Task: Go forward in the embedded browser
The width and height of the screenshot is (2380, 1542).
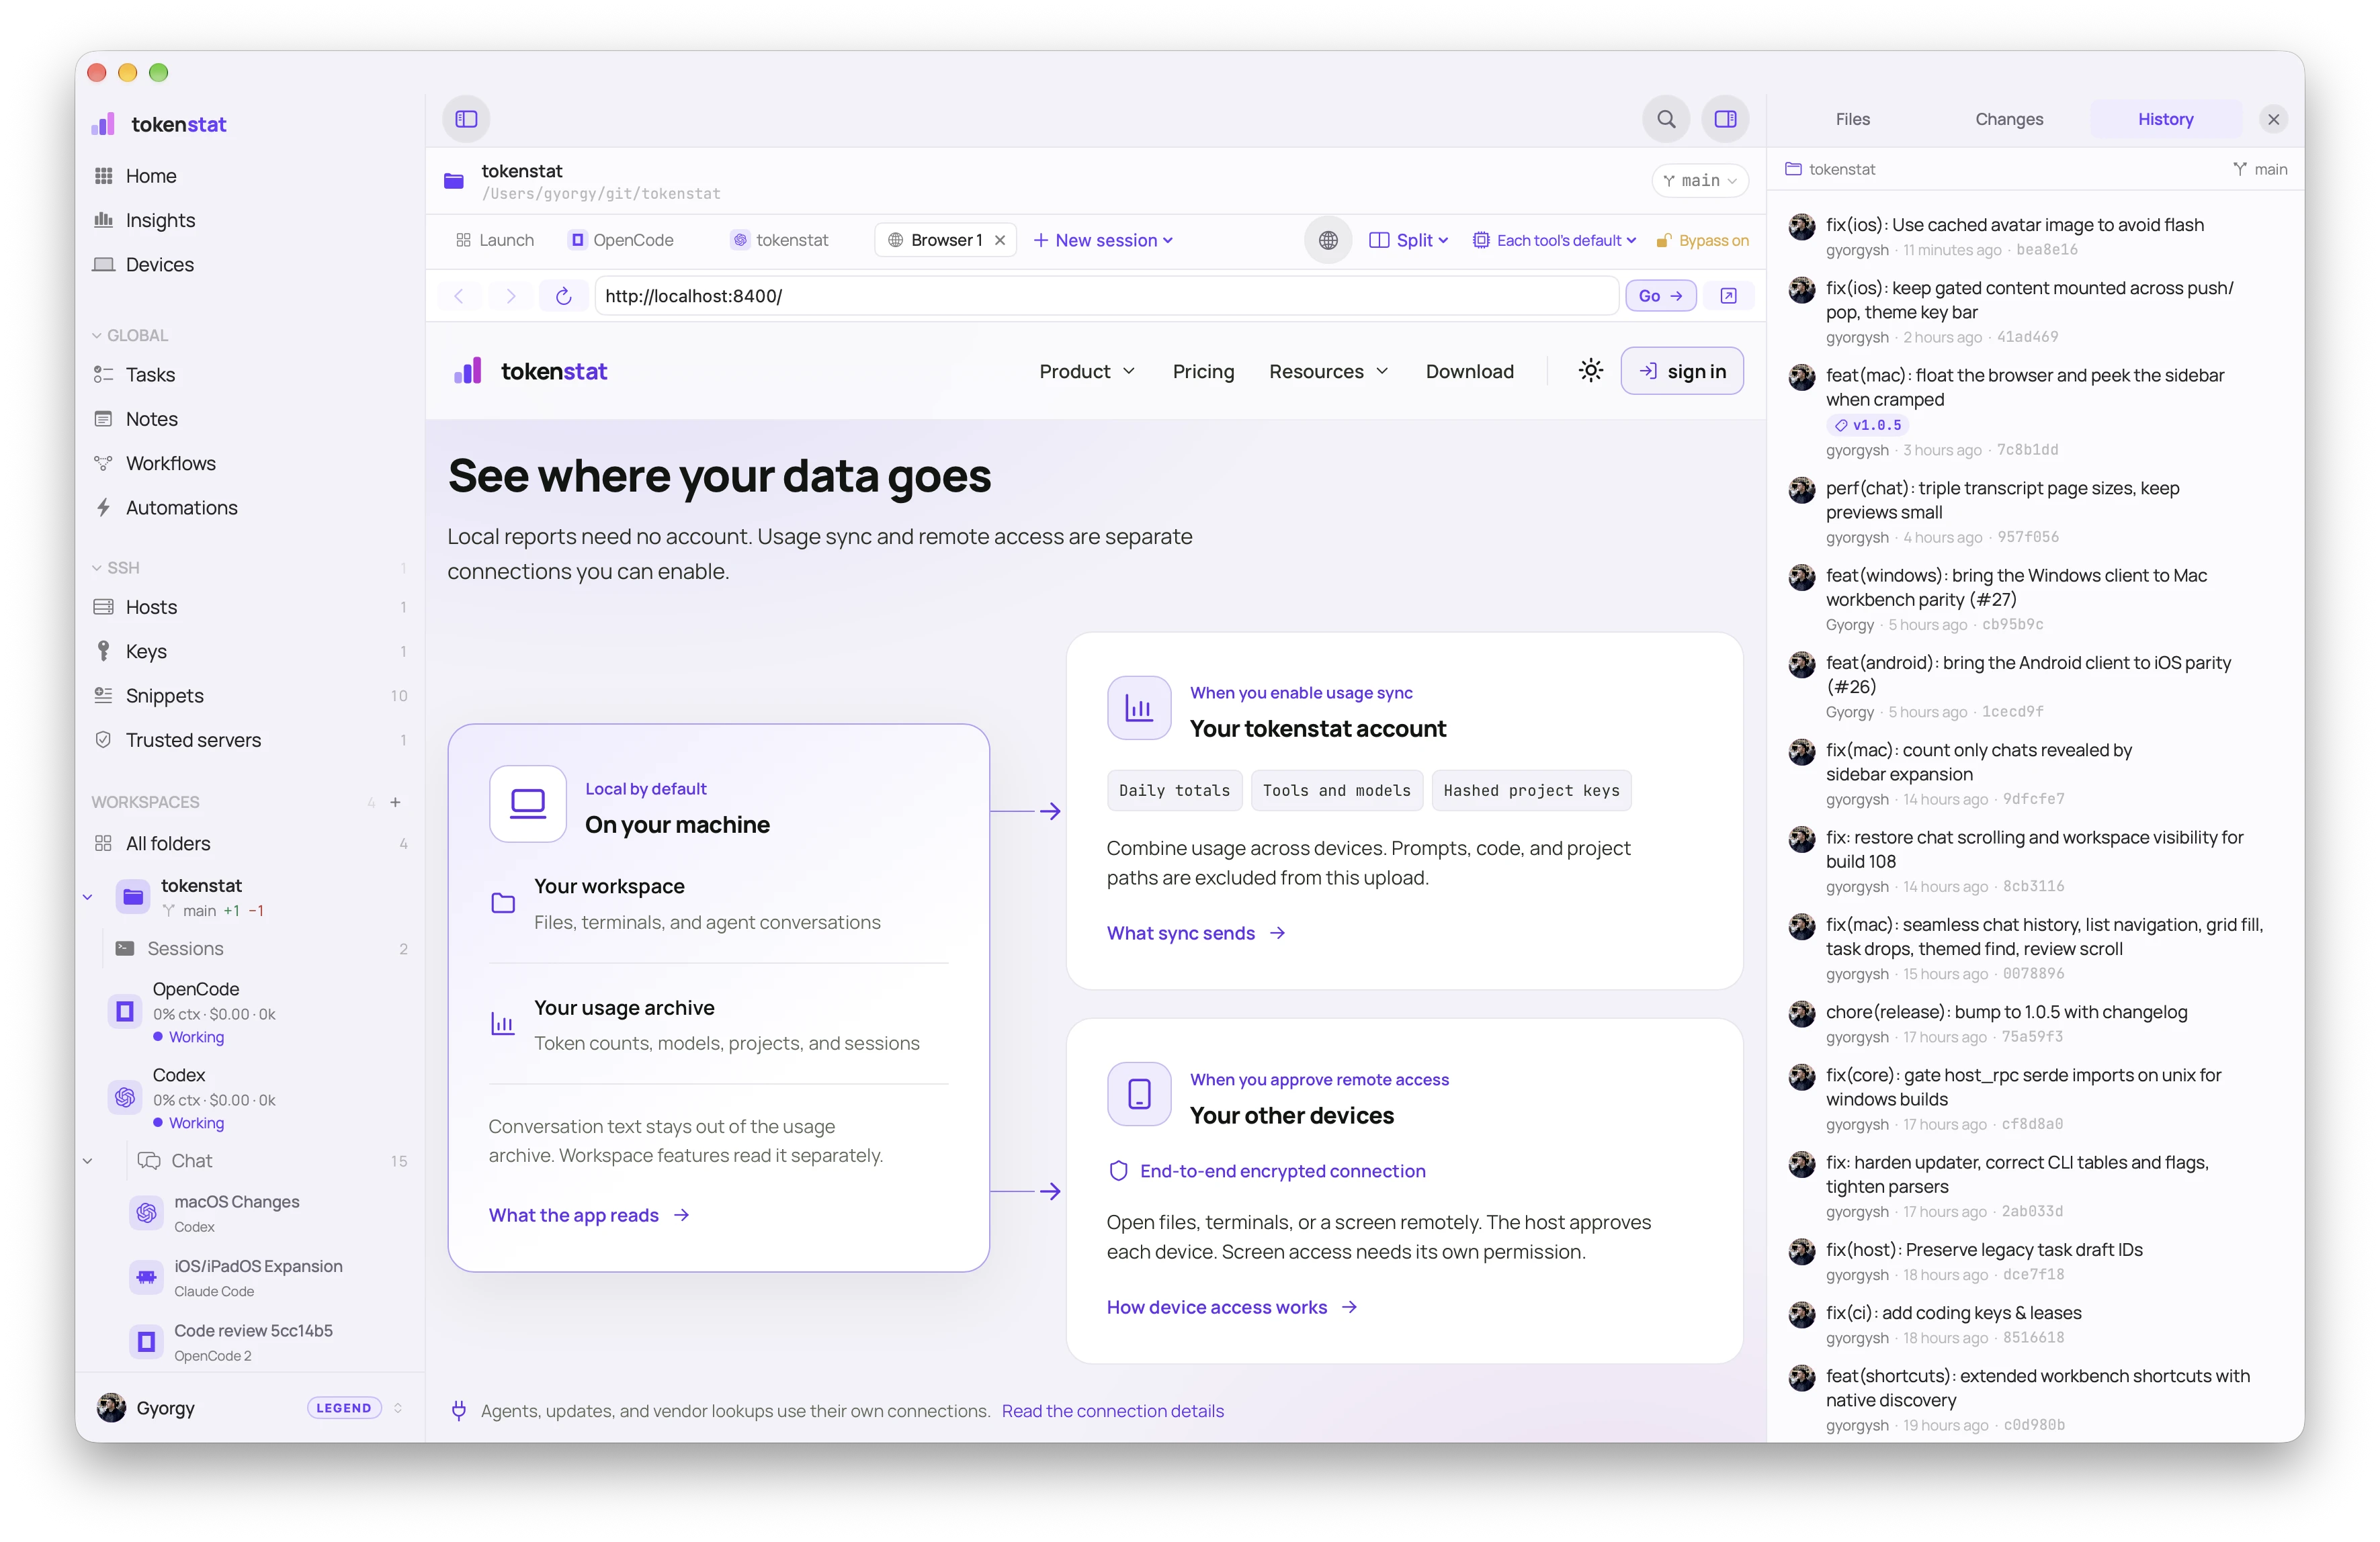Action: 511,296
